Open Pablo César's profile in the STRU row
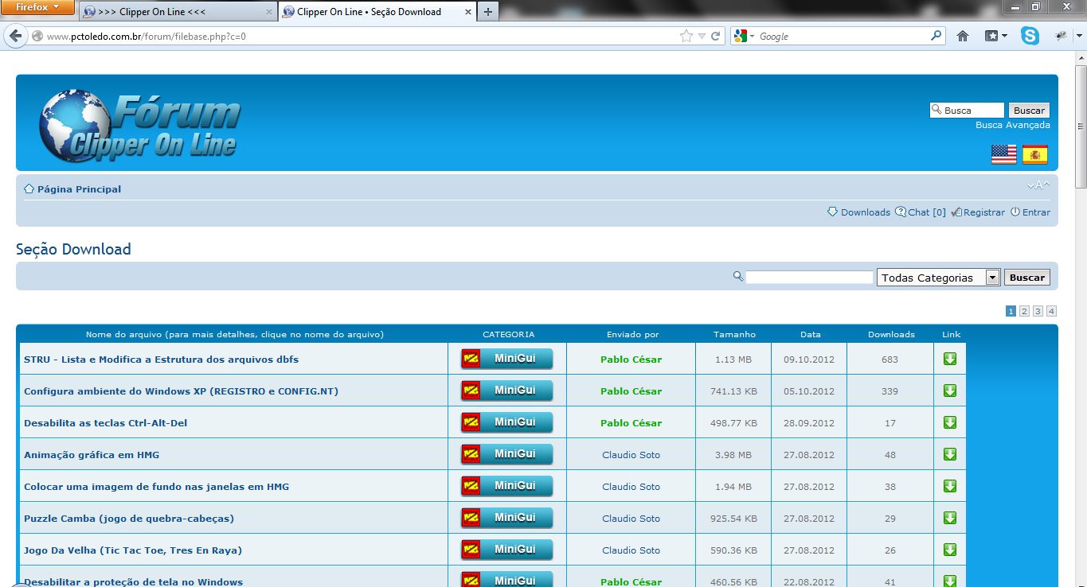Image resolution: width=1087 pixels, height=587 pixels. pyautogui.click(x=631, y=360)
